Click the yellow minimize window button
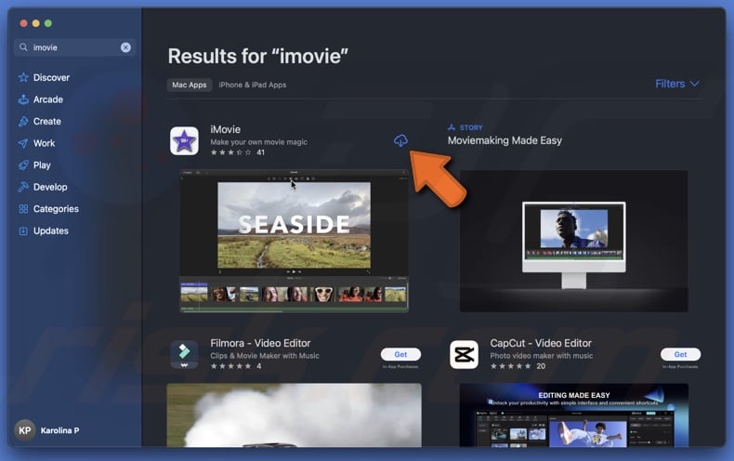This screenshot has width=734, height=461. (36, 23)
